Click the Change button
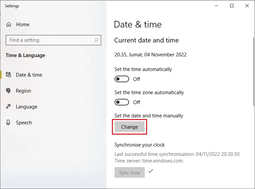 point(129,127)
